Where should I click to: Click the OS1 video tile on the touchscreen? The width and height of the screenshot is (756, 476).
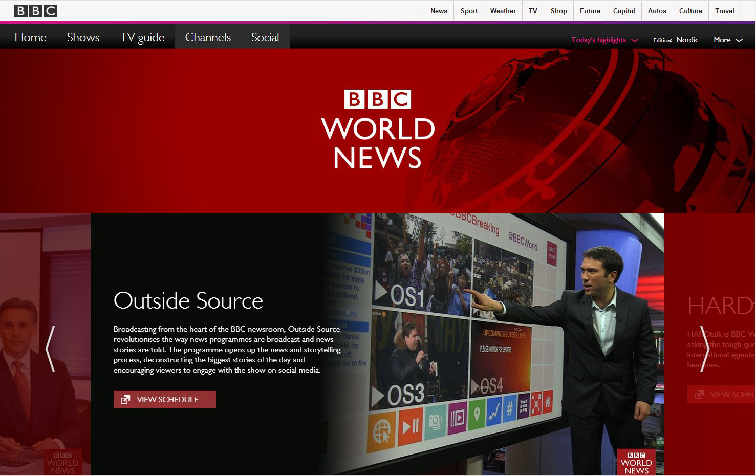[422, 271]
